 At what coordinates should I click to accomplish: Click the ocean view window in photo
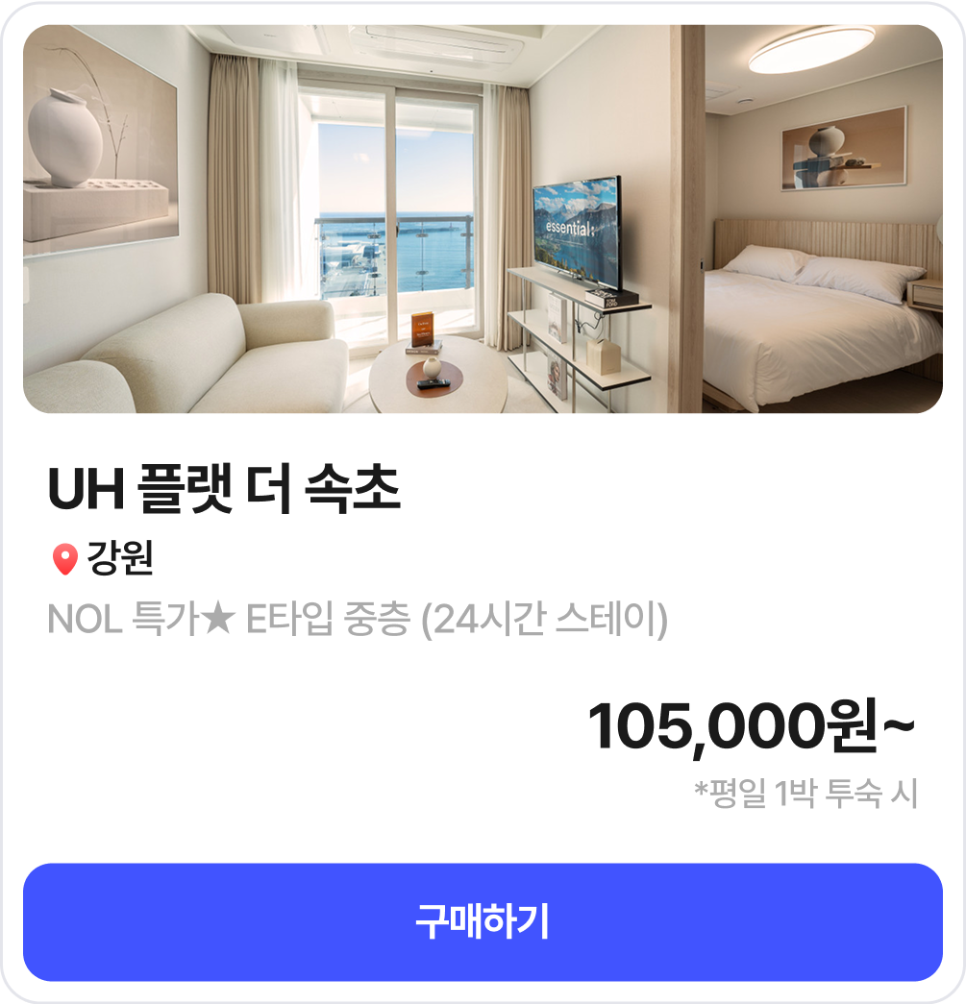[x=395, y=211]
